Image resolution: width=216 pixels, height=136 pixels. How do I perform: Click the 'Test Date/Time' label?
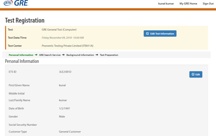coord(17,38)
